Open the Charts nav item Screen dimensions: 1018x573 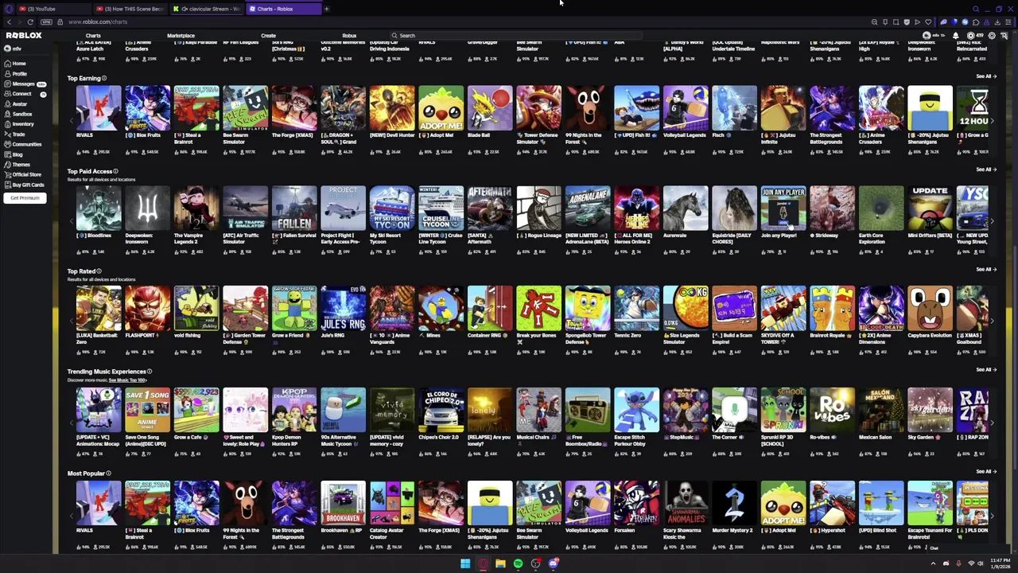pos(93,36)
